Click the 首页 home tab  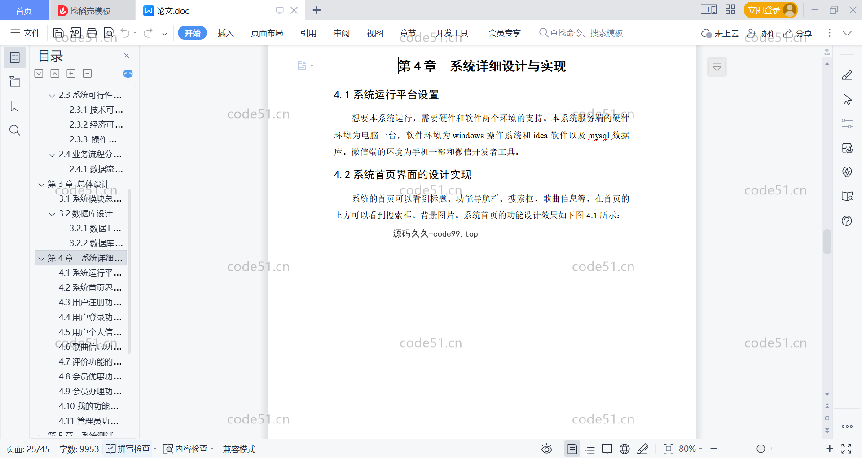[24, 11]
